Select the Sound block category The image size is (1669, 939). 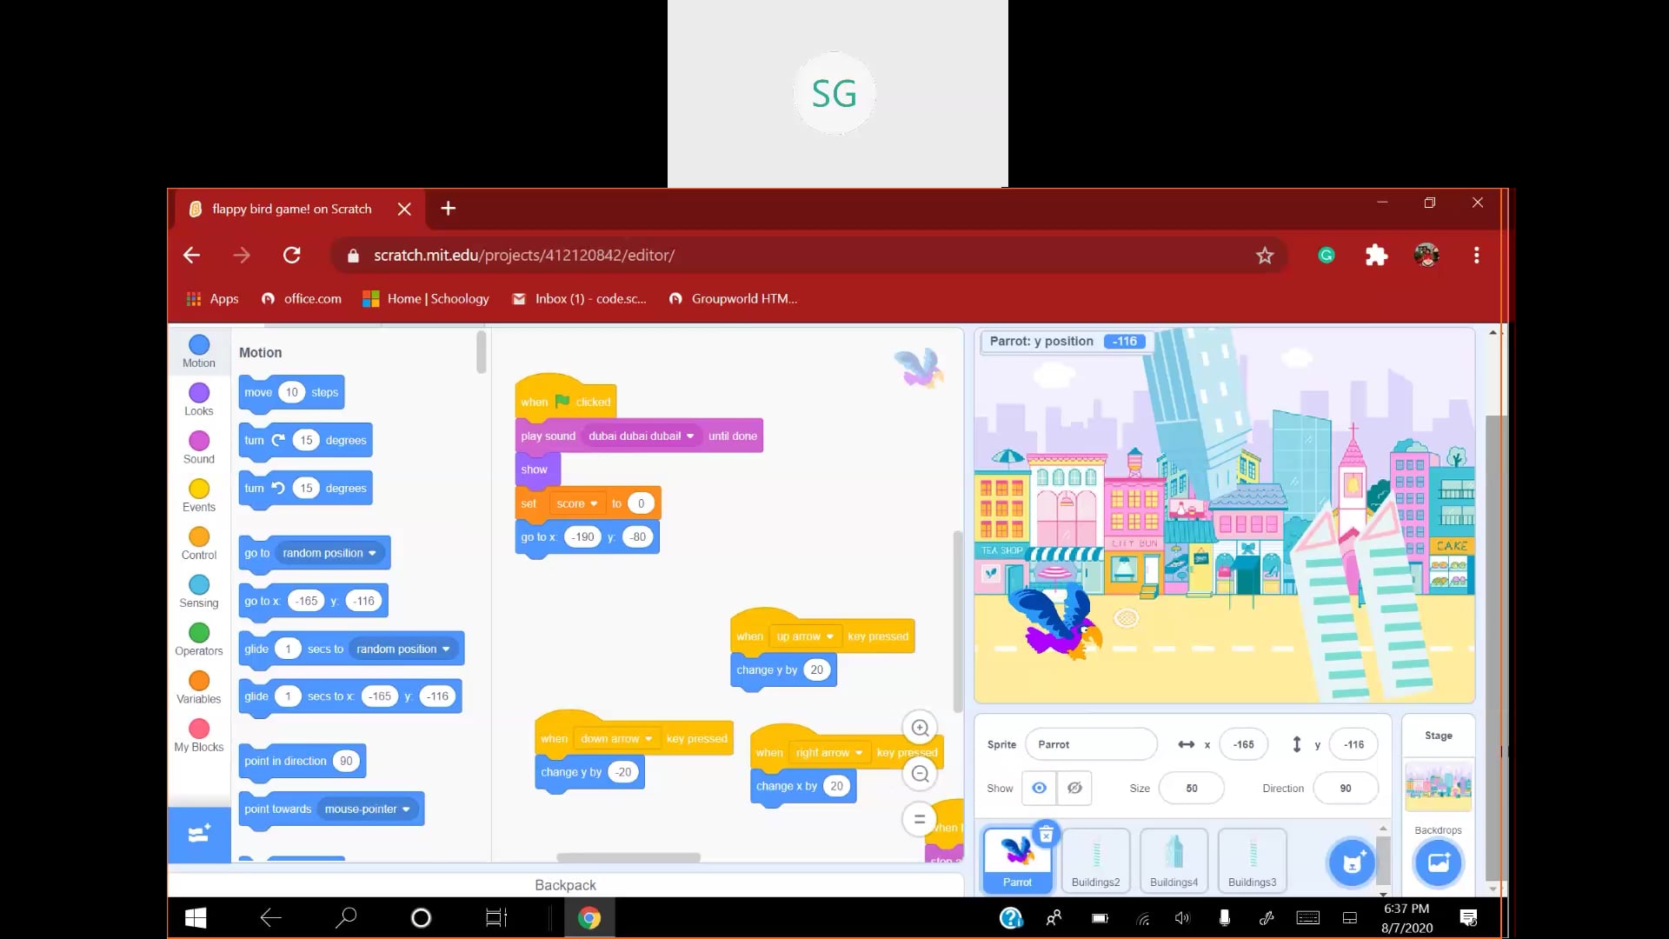point(199,448)
